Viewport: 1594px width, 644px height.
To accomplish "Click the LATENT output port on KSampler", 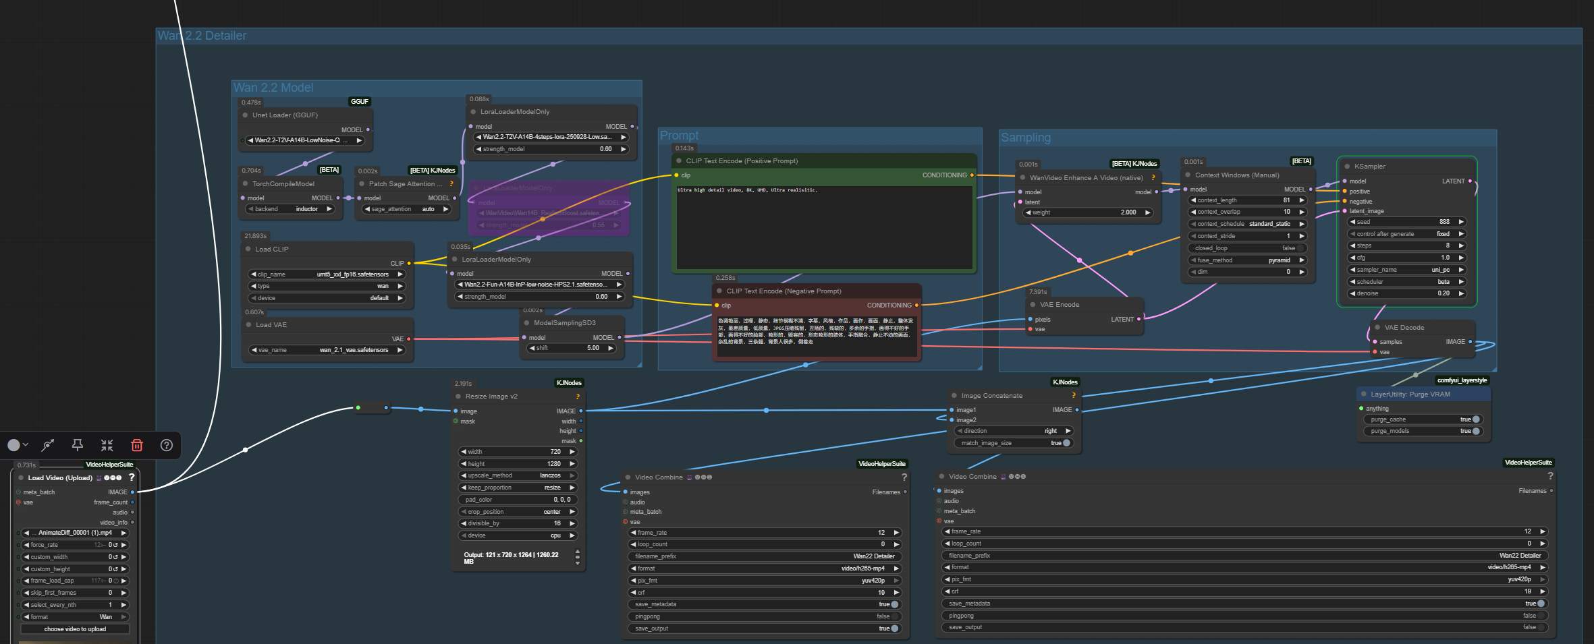I will click(x=1470, y=181).
